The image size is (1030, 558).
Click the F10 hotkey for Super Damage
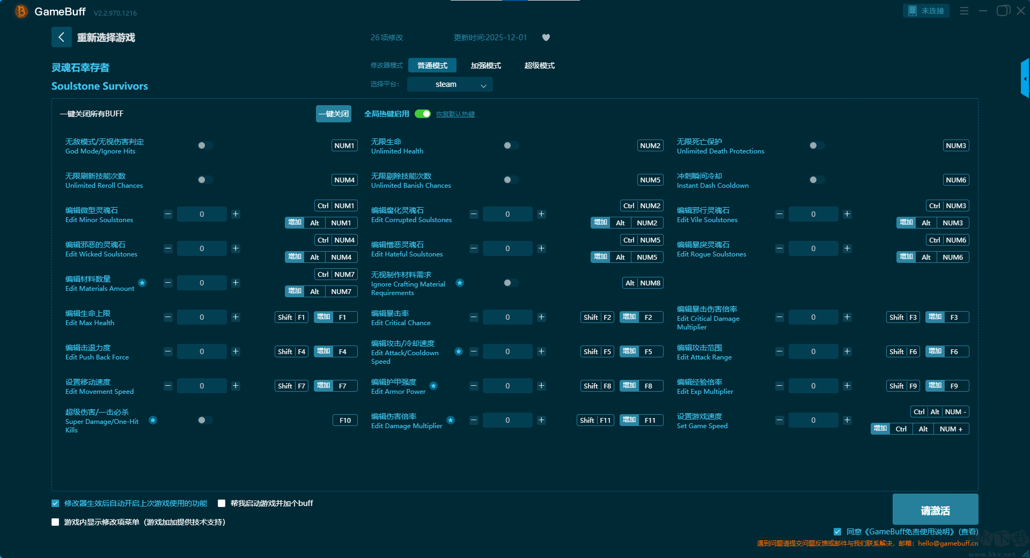pos(345,420)
